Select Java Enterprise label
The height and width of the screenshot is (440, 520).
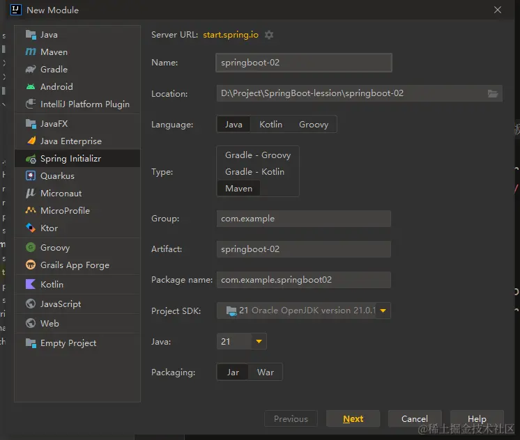pyautogui.click(x=71, y=141)
